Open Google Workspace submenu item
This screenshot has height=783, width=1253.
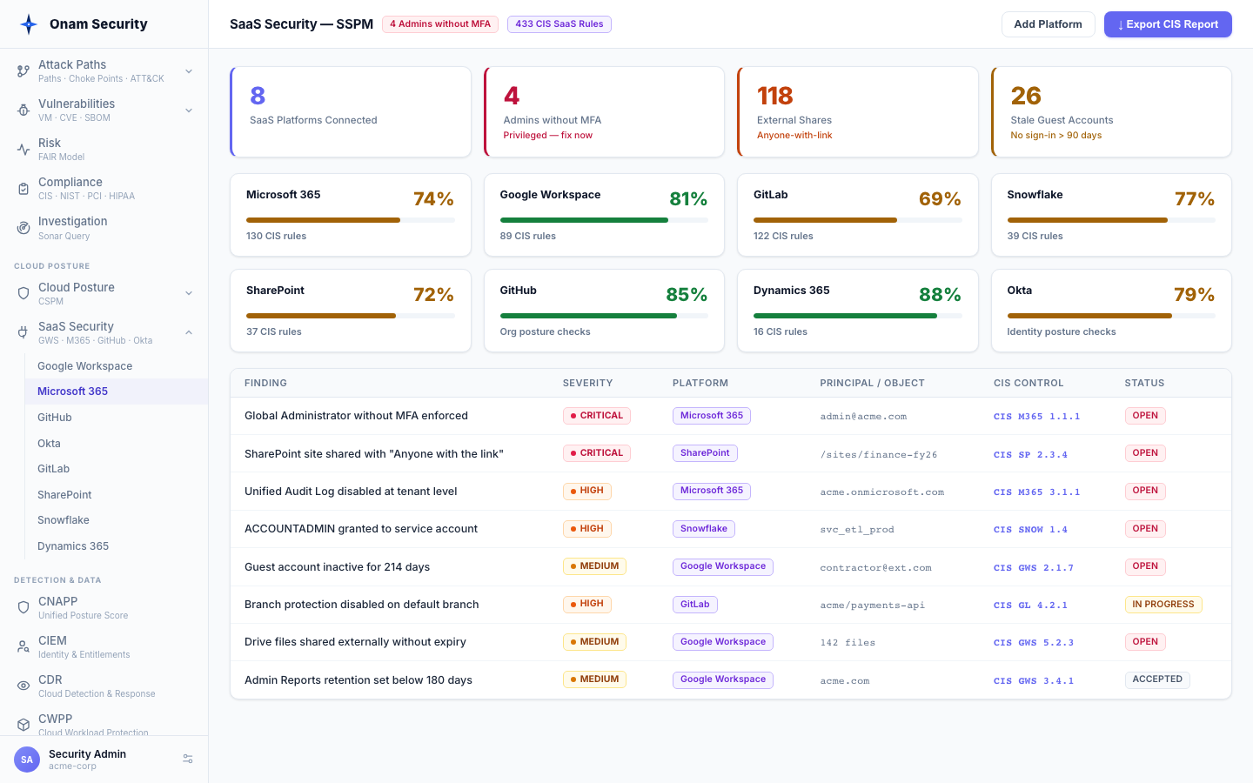tap(117, 366)
